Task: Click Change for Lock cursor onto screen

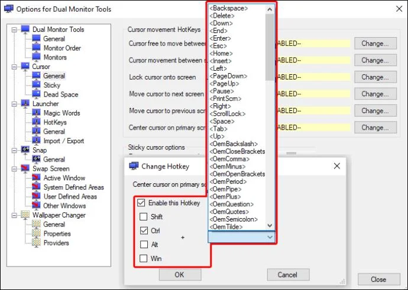Action: pos(375,77)
